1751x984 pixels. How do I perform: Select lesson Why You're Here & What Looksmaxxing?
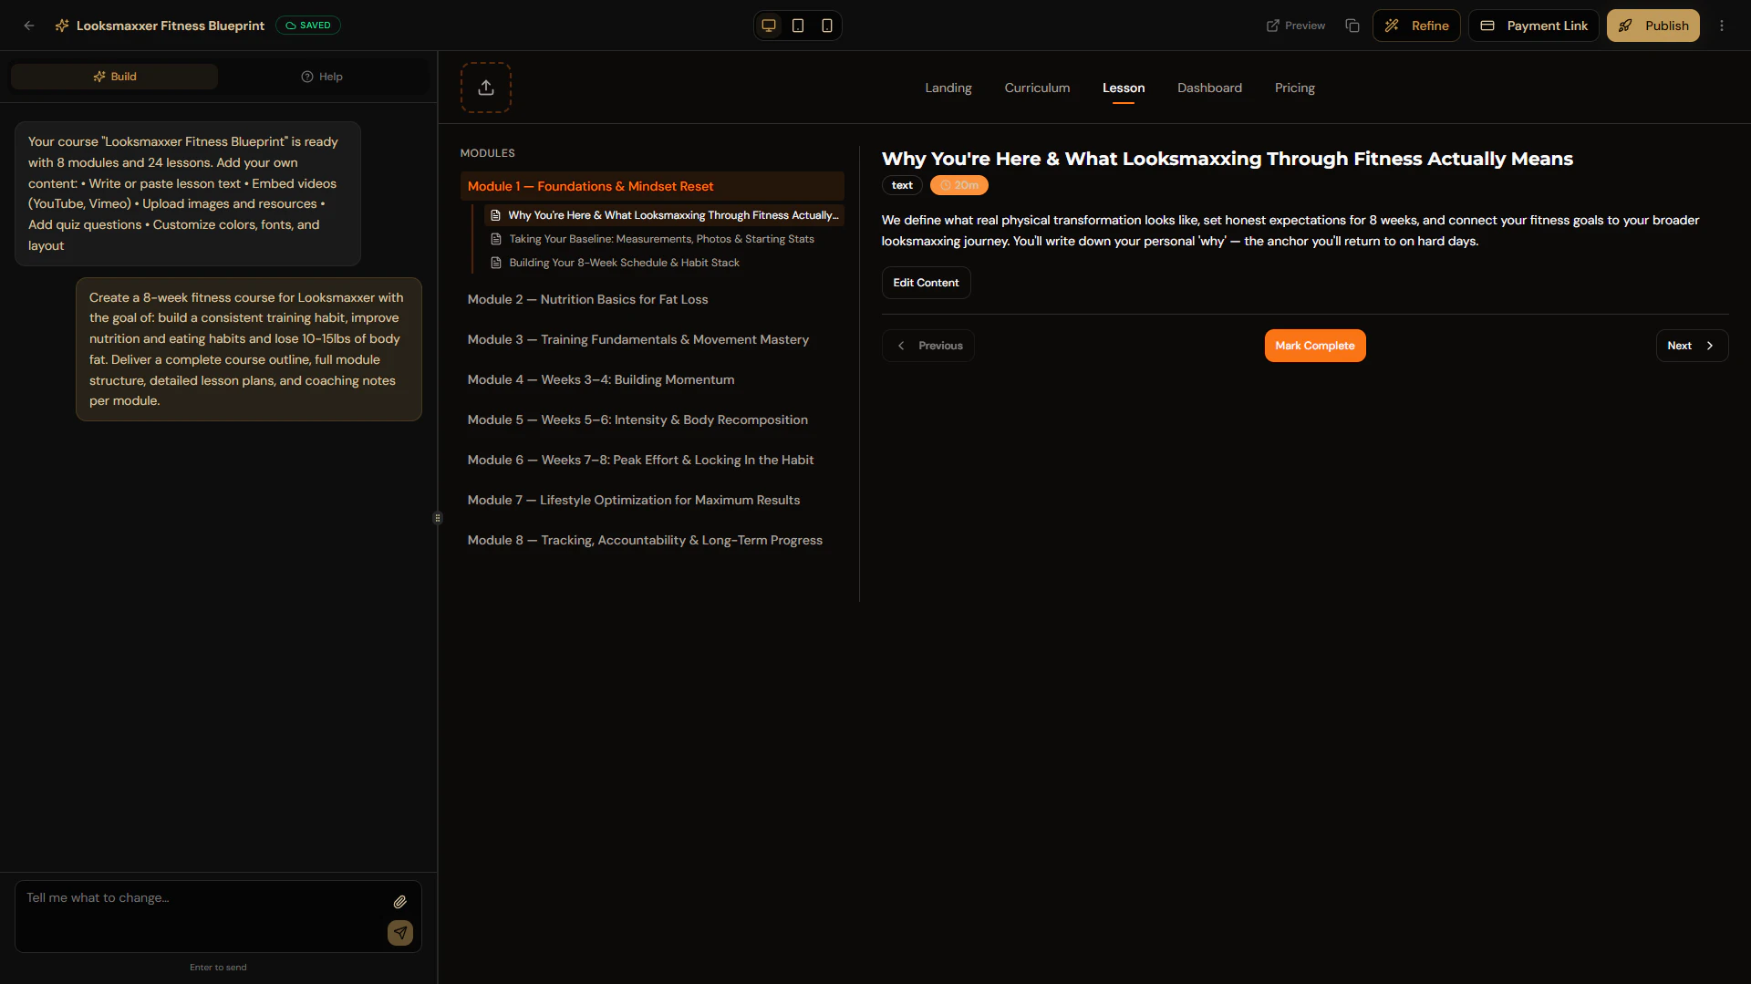664,215
